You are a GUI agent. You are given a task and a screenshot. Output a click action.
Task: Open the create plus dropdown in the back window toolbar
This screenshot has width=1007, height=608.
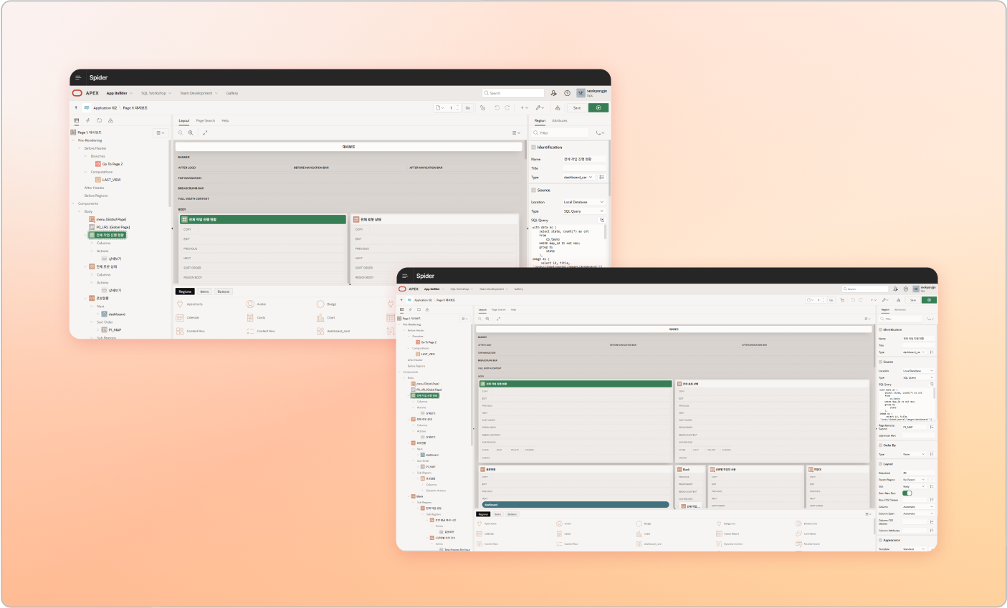coord(524,107)
